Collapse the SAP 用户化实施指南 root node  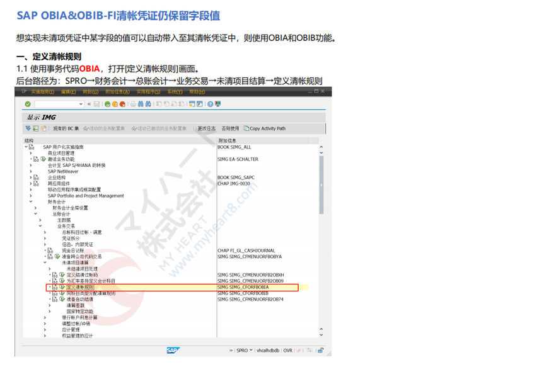[x=26, y=147]
